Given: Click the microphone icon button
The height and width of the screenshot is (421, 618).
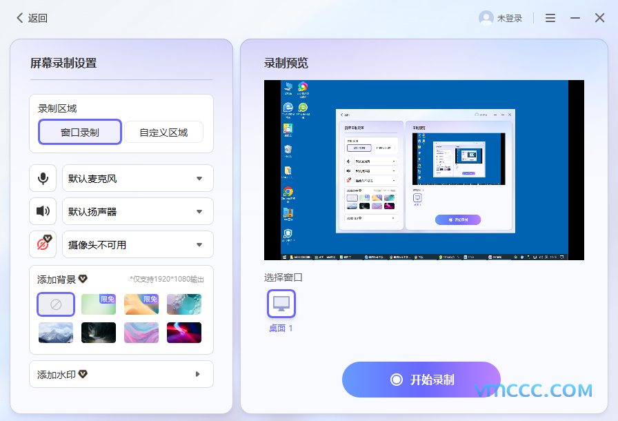Looking at the screenshot, I should (x=43, y=178).
